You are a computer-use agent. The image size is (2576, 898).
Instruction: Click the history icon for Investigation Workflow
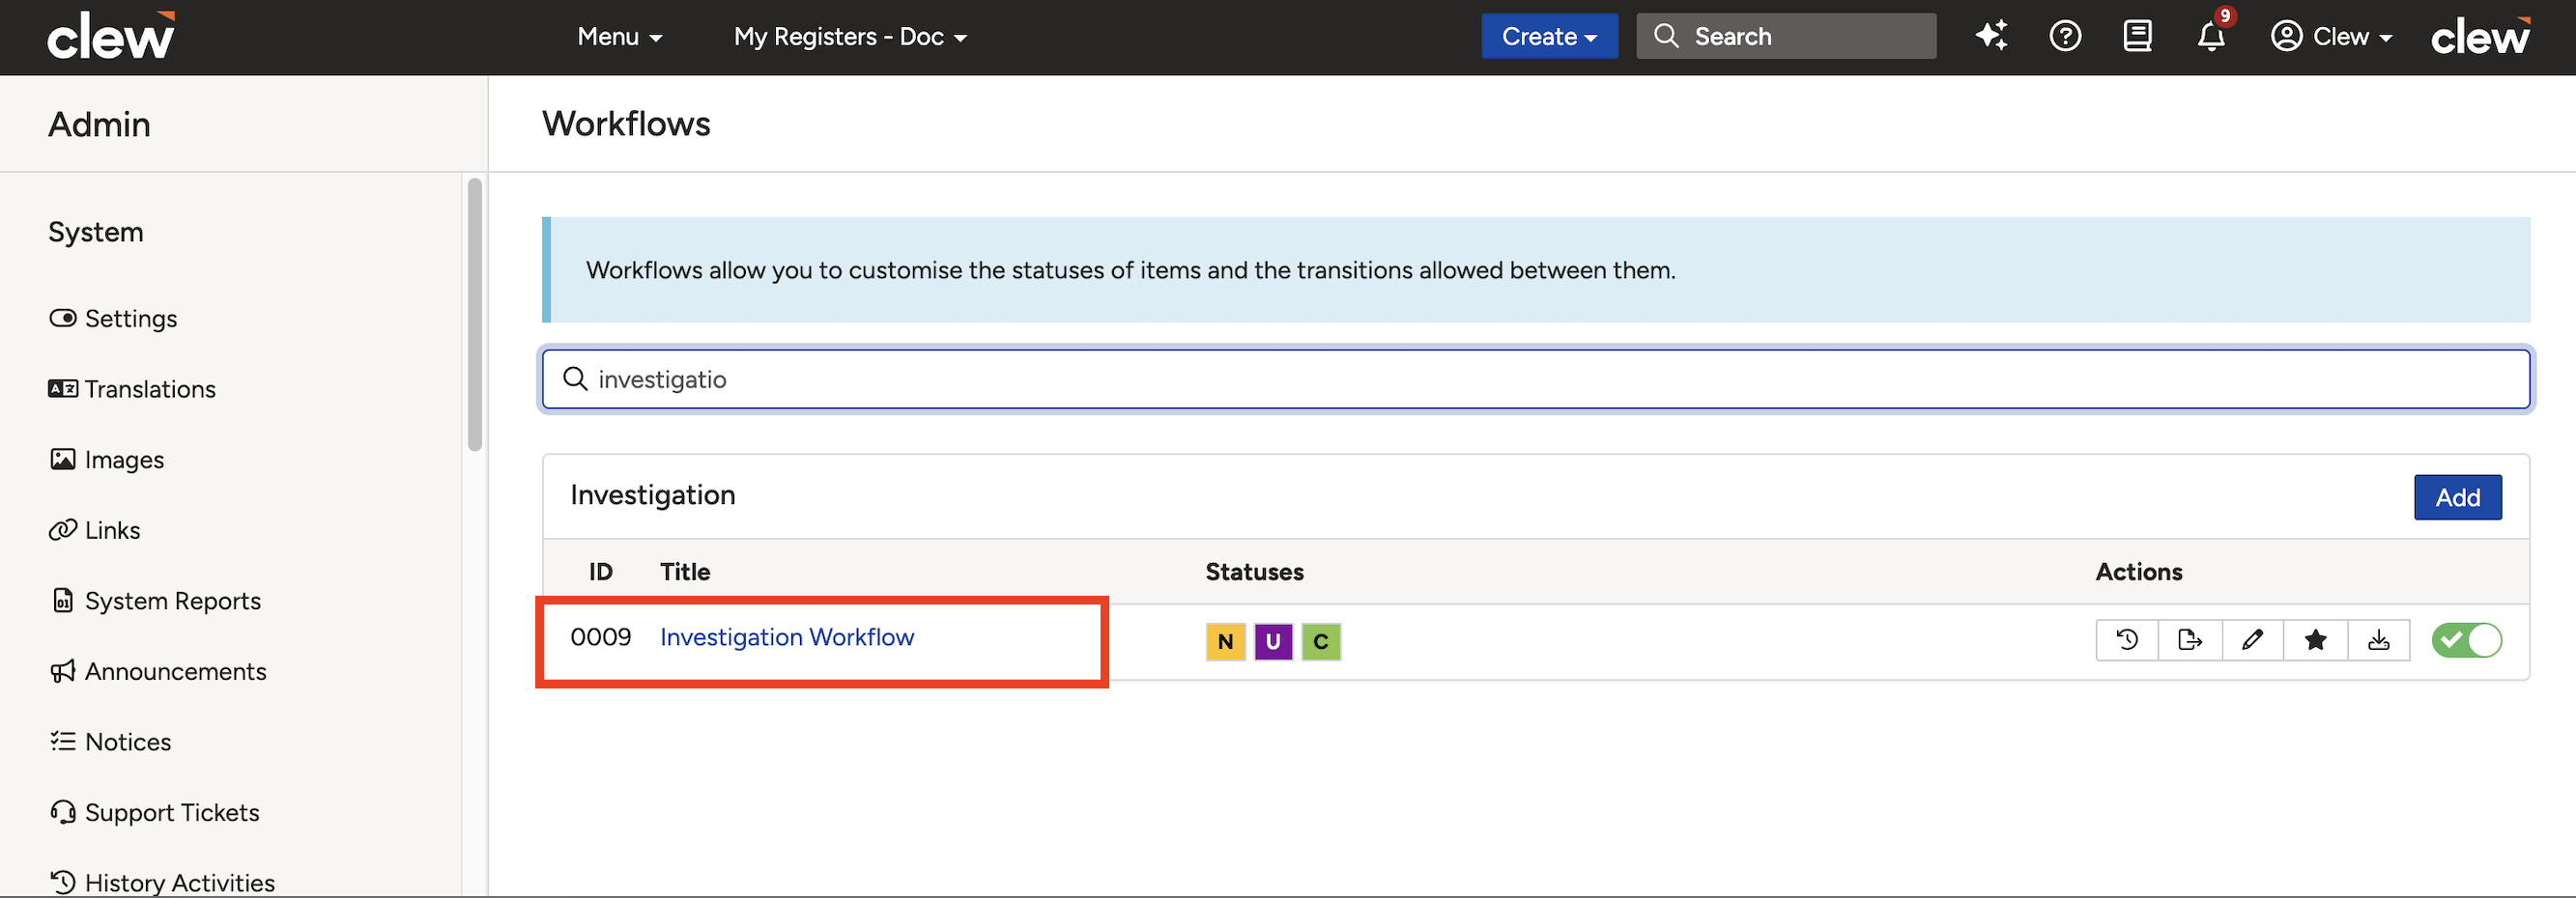point(2127,640)
